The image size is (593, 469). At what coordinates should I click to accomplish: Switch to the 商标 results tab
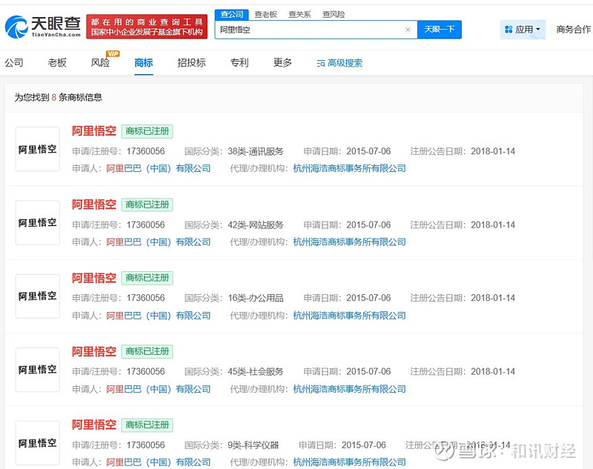click(144, 62)
